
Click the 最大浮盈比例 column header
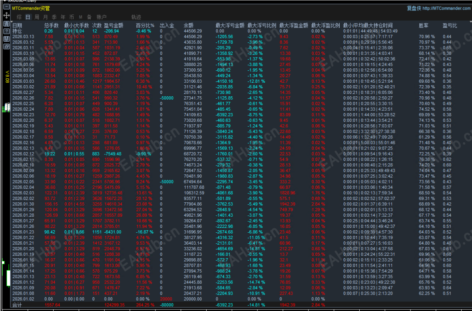pyautogui.click(x=325, y=25)
